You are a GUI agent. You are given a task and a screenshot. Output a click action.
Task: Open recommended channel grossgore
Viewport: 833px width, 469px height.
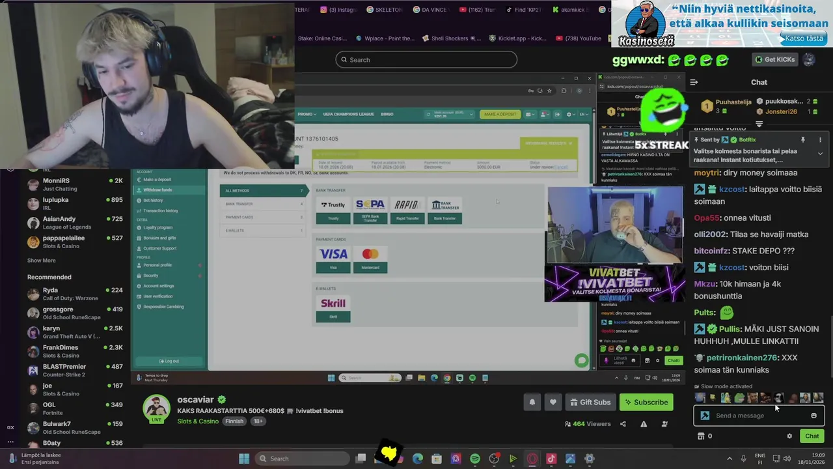75,313
